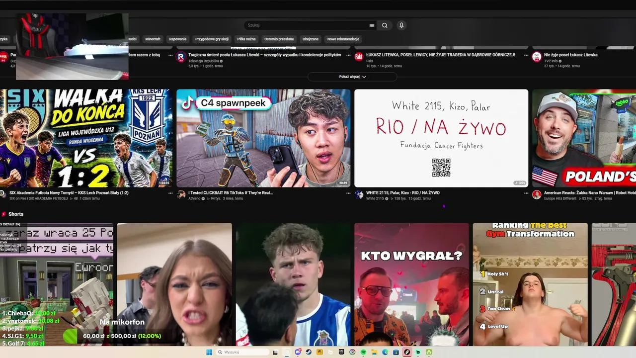Play the POLAND'S American Reacts thumbnail
This screenshot has height=358, width=636.
pyautogui.click(x=584, y=138)
